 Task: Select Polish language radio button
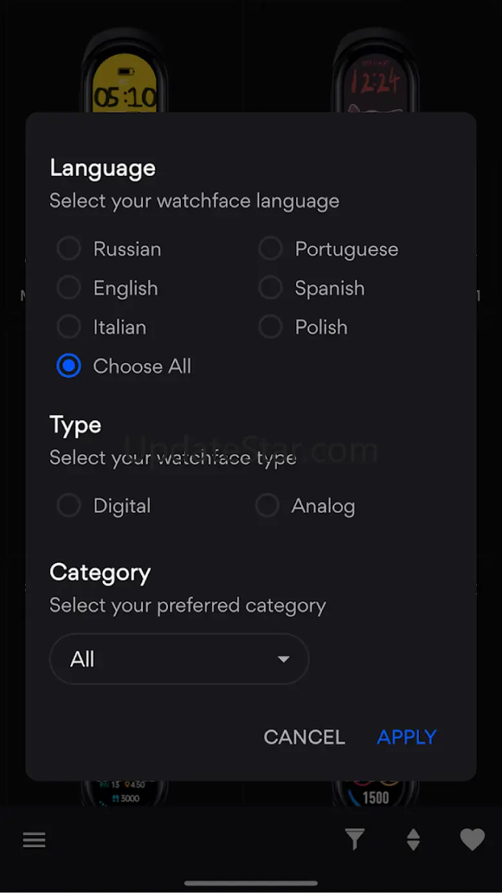pyautogui.click(x=270, y=327)
